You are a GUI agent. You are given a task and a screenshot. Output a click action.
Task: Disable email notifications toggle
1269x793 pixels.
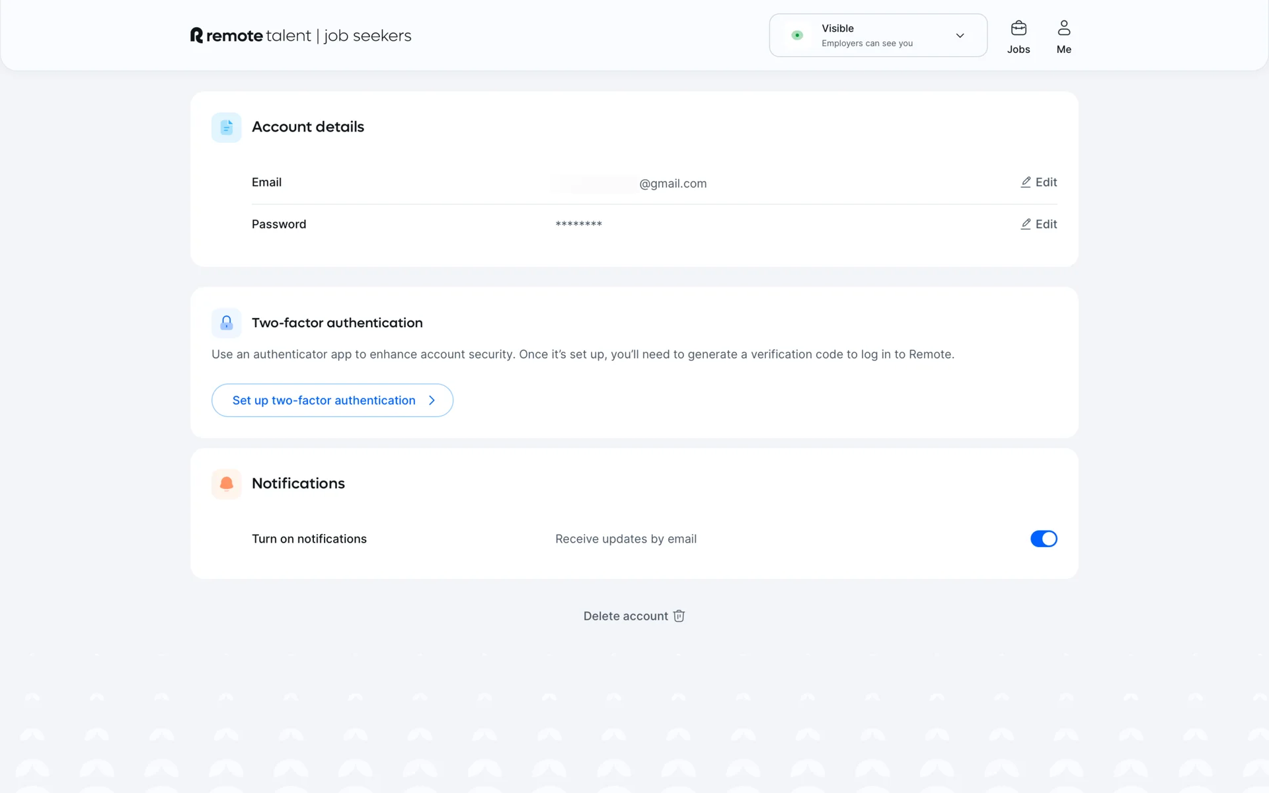pos(1044,539)
